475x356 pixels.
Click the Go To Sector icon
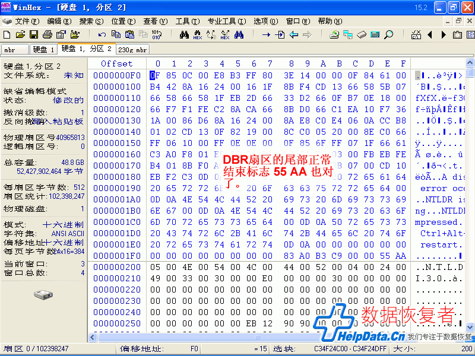click(280, 34)
